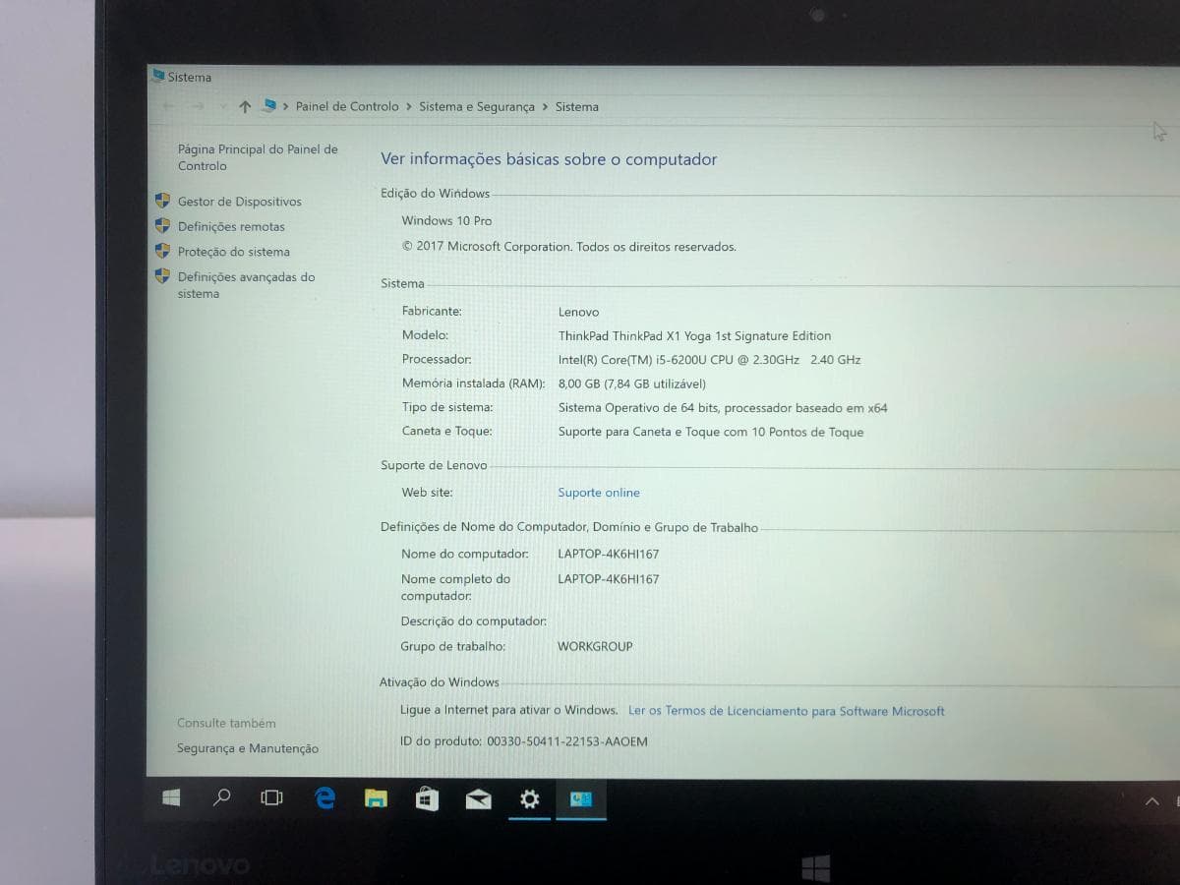Click Sistema Operativo de 64 bits text
This screenshot has width=1180, height=885.
[723, 408]
